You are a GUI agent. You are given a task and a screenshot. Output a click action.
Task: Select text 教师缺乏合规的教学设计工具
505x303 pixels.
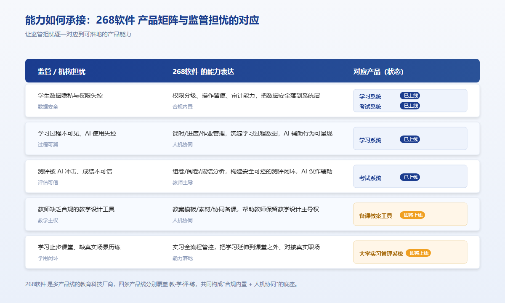tap(76, 209)
